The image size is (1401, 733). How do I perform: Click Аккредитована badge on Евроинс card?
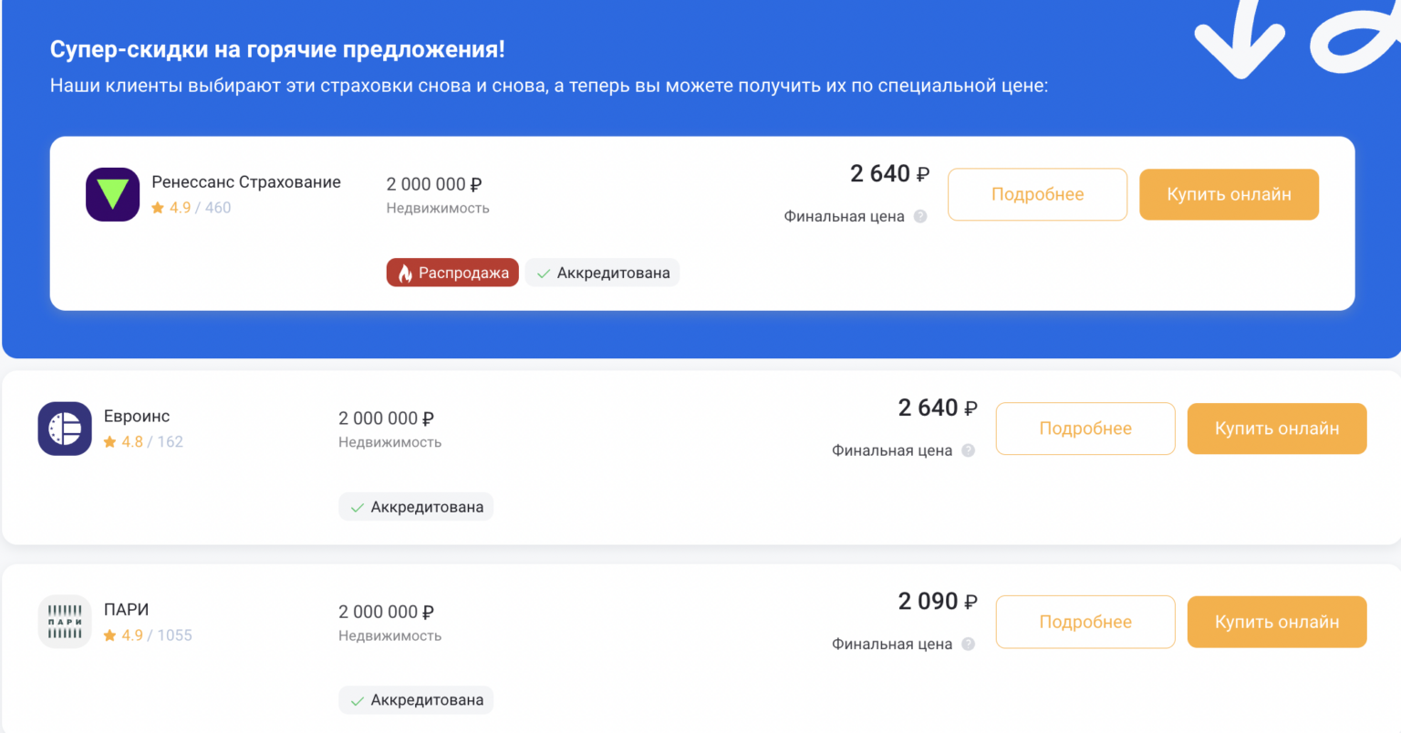416,507
